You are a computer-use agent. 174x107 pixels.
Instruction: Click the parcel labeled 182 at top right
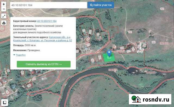point(162,9)
